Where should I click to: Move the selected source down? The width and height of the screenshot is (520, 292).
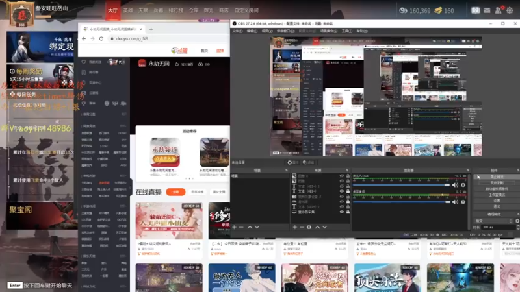tap(324, 227)
